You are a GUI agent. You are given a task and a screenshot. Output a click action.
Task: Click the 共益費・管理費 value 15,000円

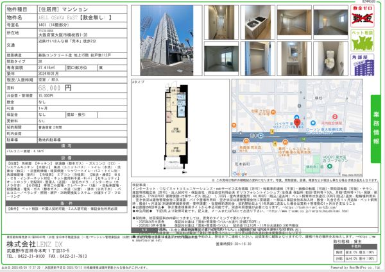46,96
